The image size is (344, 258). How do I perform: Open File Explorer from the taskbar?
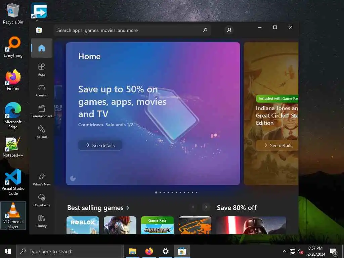tap(132, 251)
